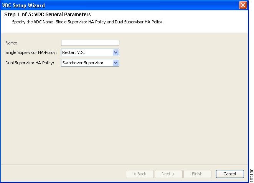Click the Name text input field
This screenshot has height=183, width=254.
90,43
